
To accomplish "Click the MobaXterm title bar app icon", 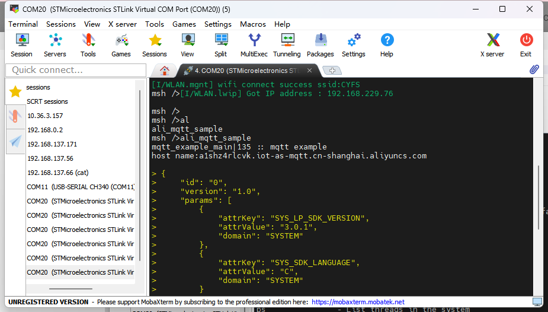I will [x=14, y=9].
